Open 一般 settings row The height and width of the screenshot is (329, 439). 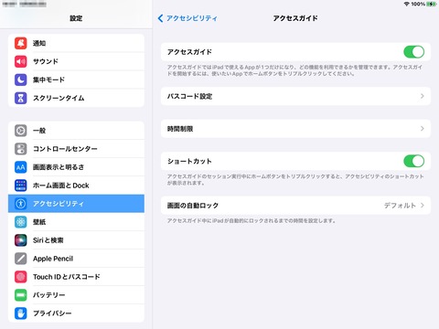click(x=76, y=131)
